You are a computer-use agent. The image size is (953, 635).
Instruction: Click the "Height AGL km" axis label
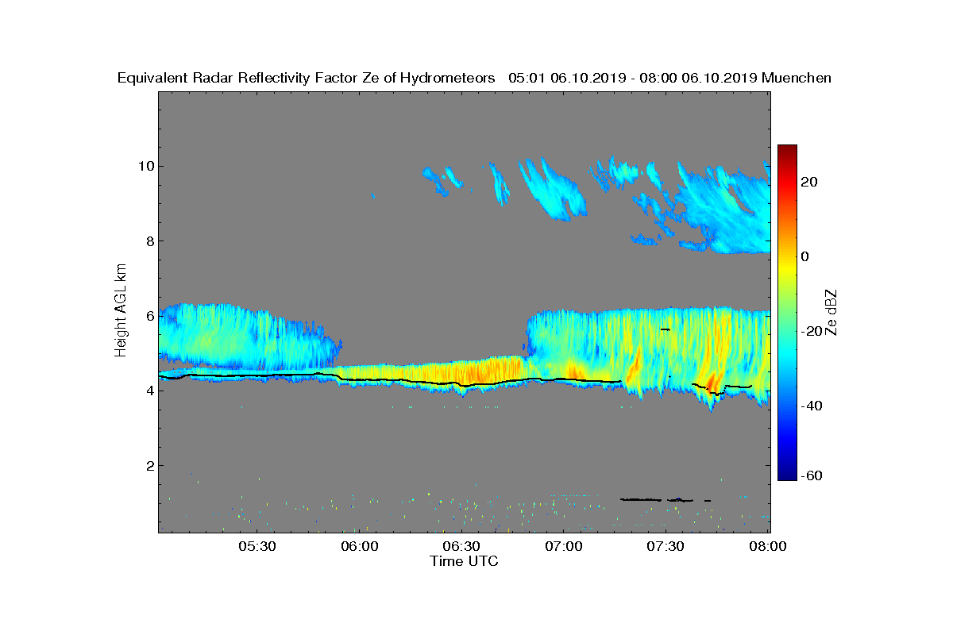[121, 311]
